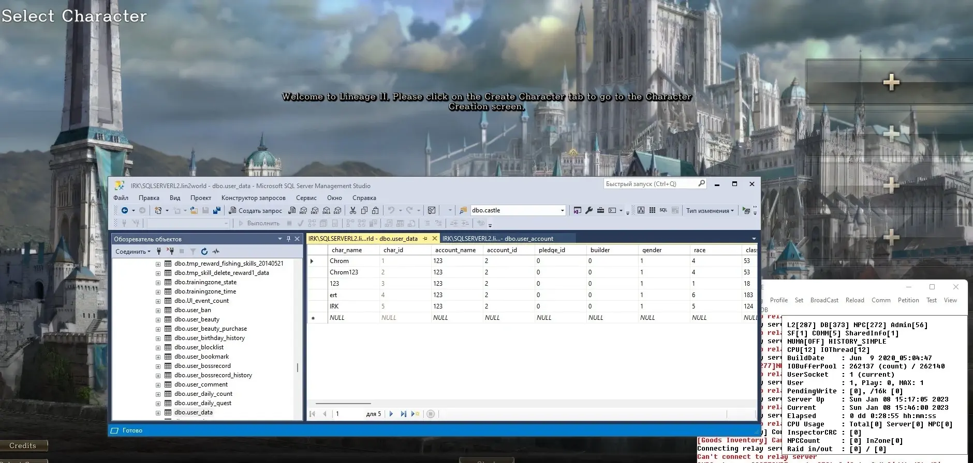The width and height of the screenshot is (973, 463).
Task: Expand dbo.user_daily_quest table node
Action: click(158, 404)
